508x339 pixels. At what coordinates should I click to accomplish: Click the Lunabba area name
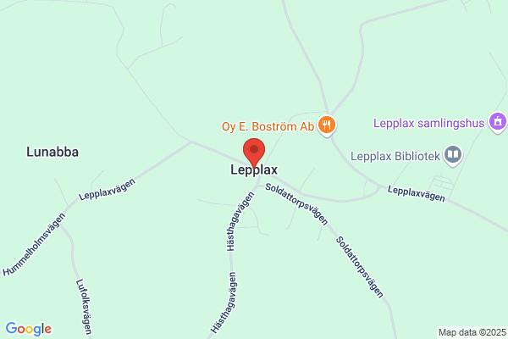pos(52,152)
